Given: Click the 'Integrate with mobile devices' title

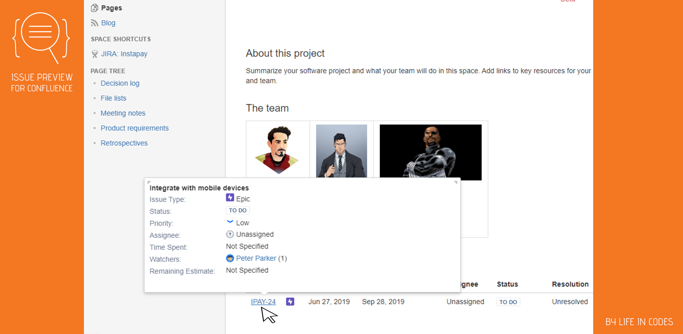Looking at the screenshot, I should 199,188.
